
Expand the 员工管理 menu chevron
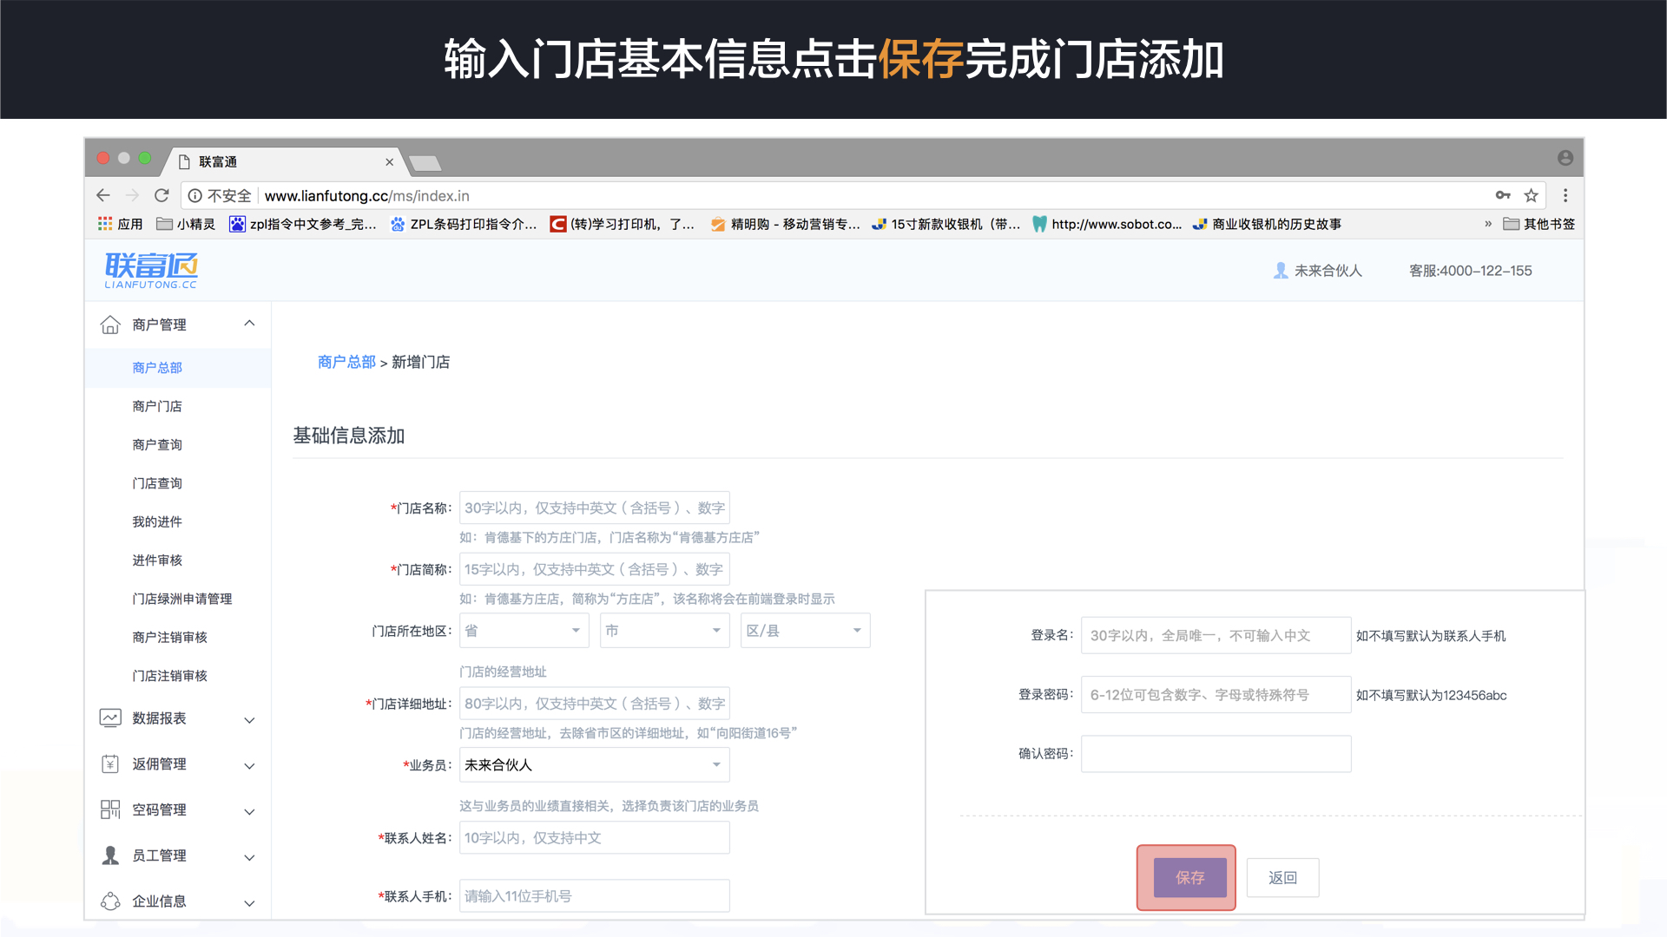click(x=249, y=857)
